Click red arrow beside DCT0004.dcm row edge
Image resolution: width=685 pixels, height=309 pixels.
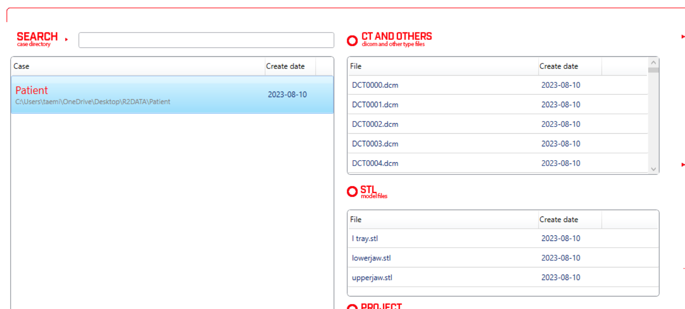click(x=683, y=165)
